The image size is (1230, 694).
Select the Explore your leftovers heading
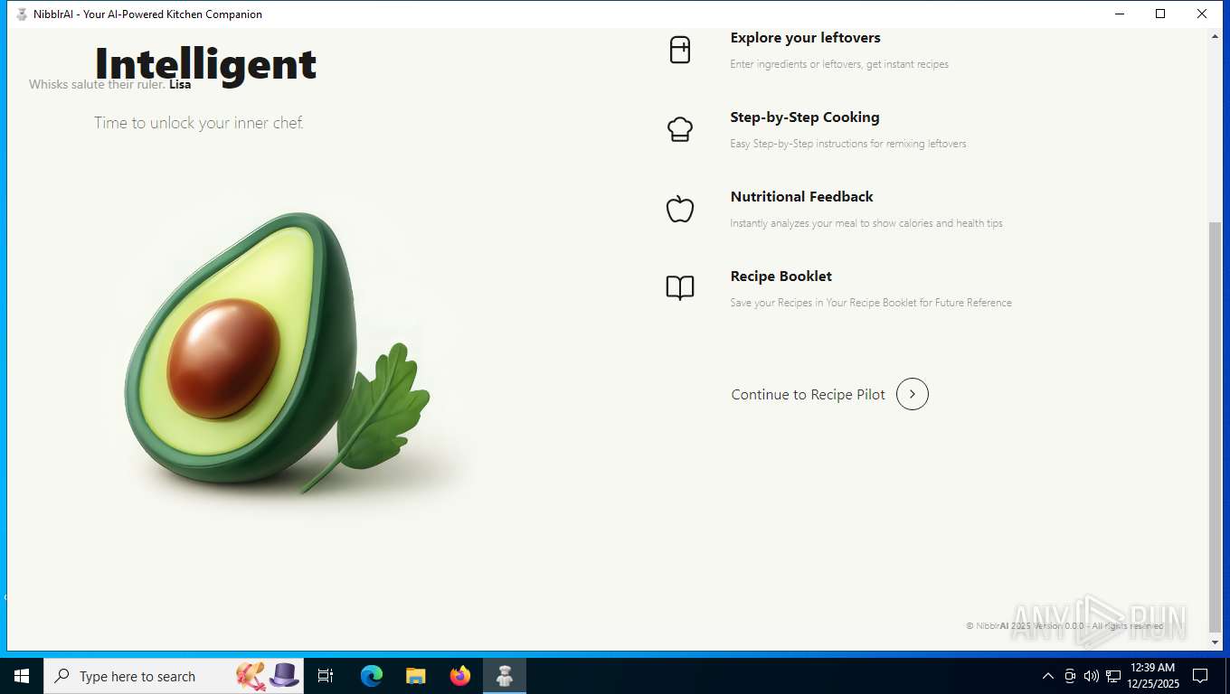tap(805, 38)
